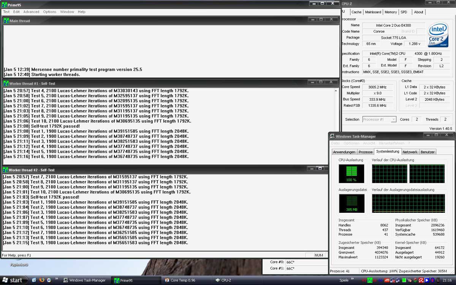Open the Optionen menu in Task-Manager
Image resolution: width=456 pixels, height=285 pixels.
coord(351,143)
